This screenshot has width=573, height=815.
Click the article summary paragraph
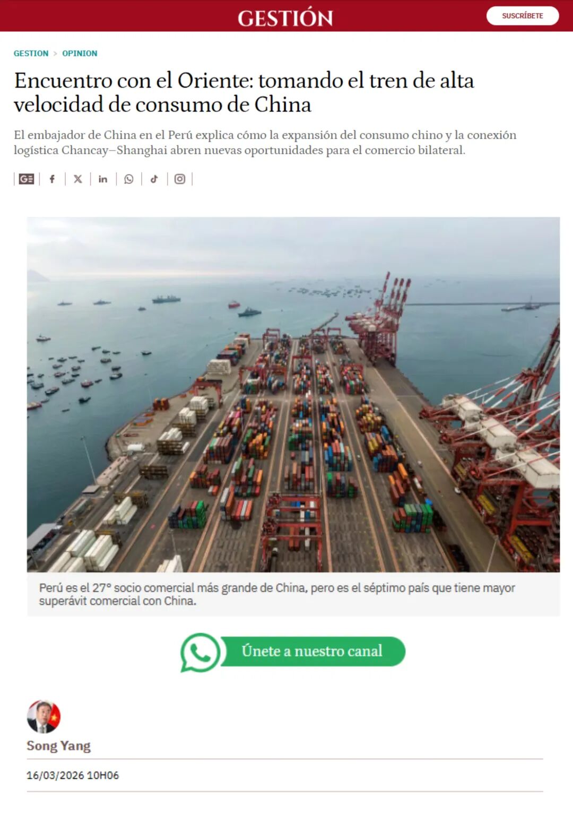tap(265, 143)
